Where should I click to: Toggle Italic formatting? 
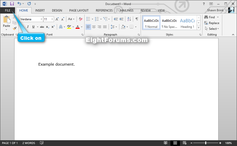[28, 27]
